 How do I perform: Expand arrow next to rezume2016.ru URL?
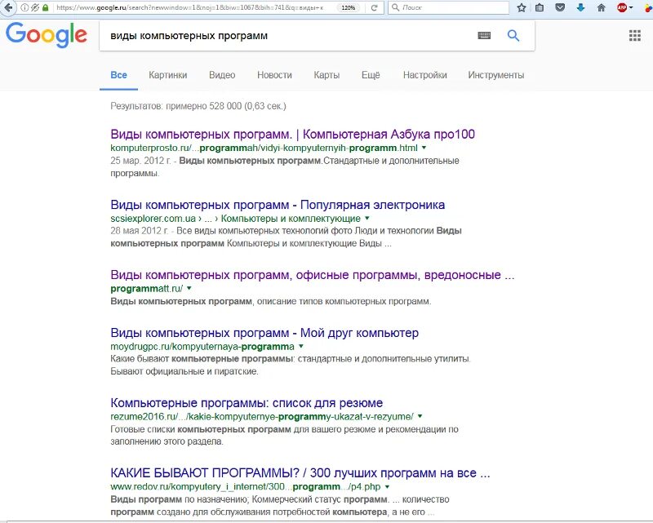point(420,416)
